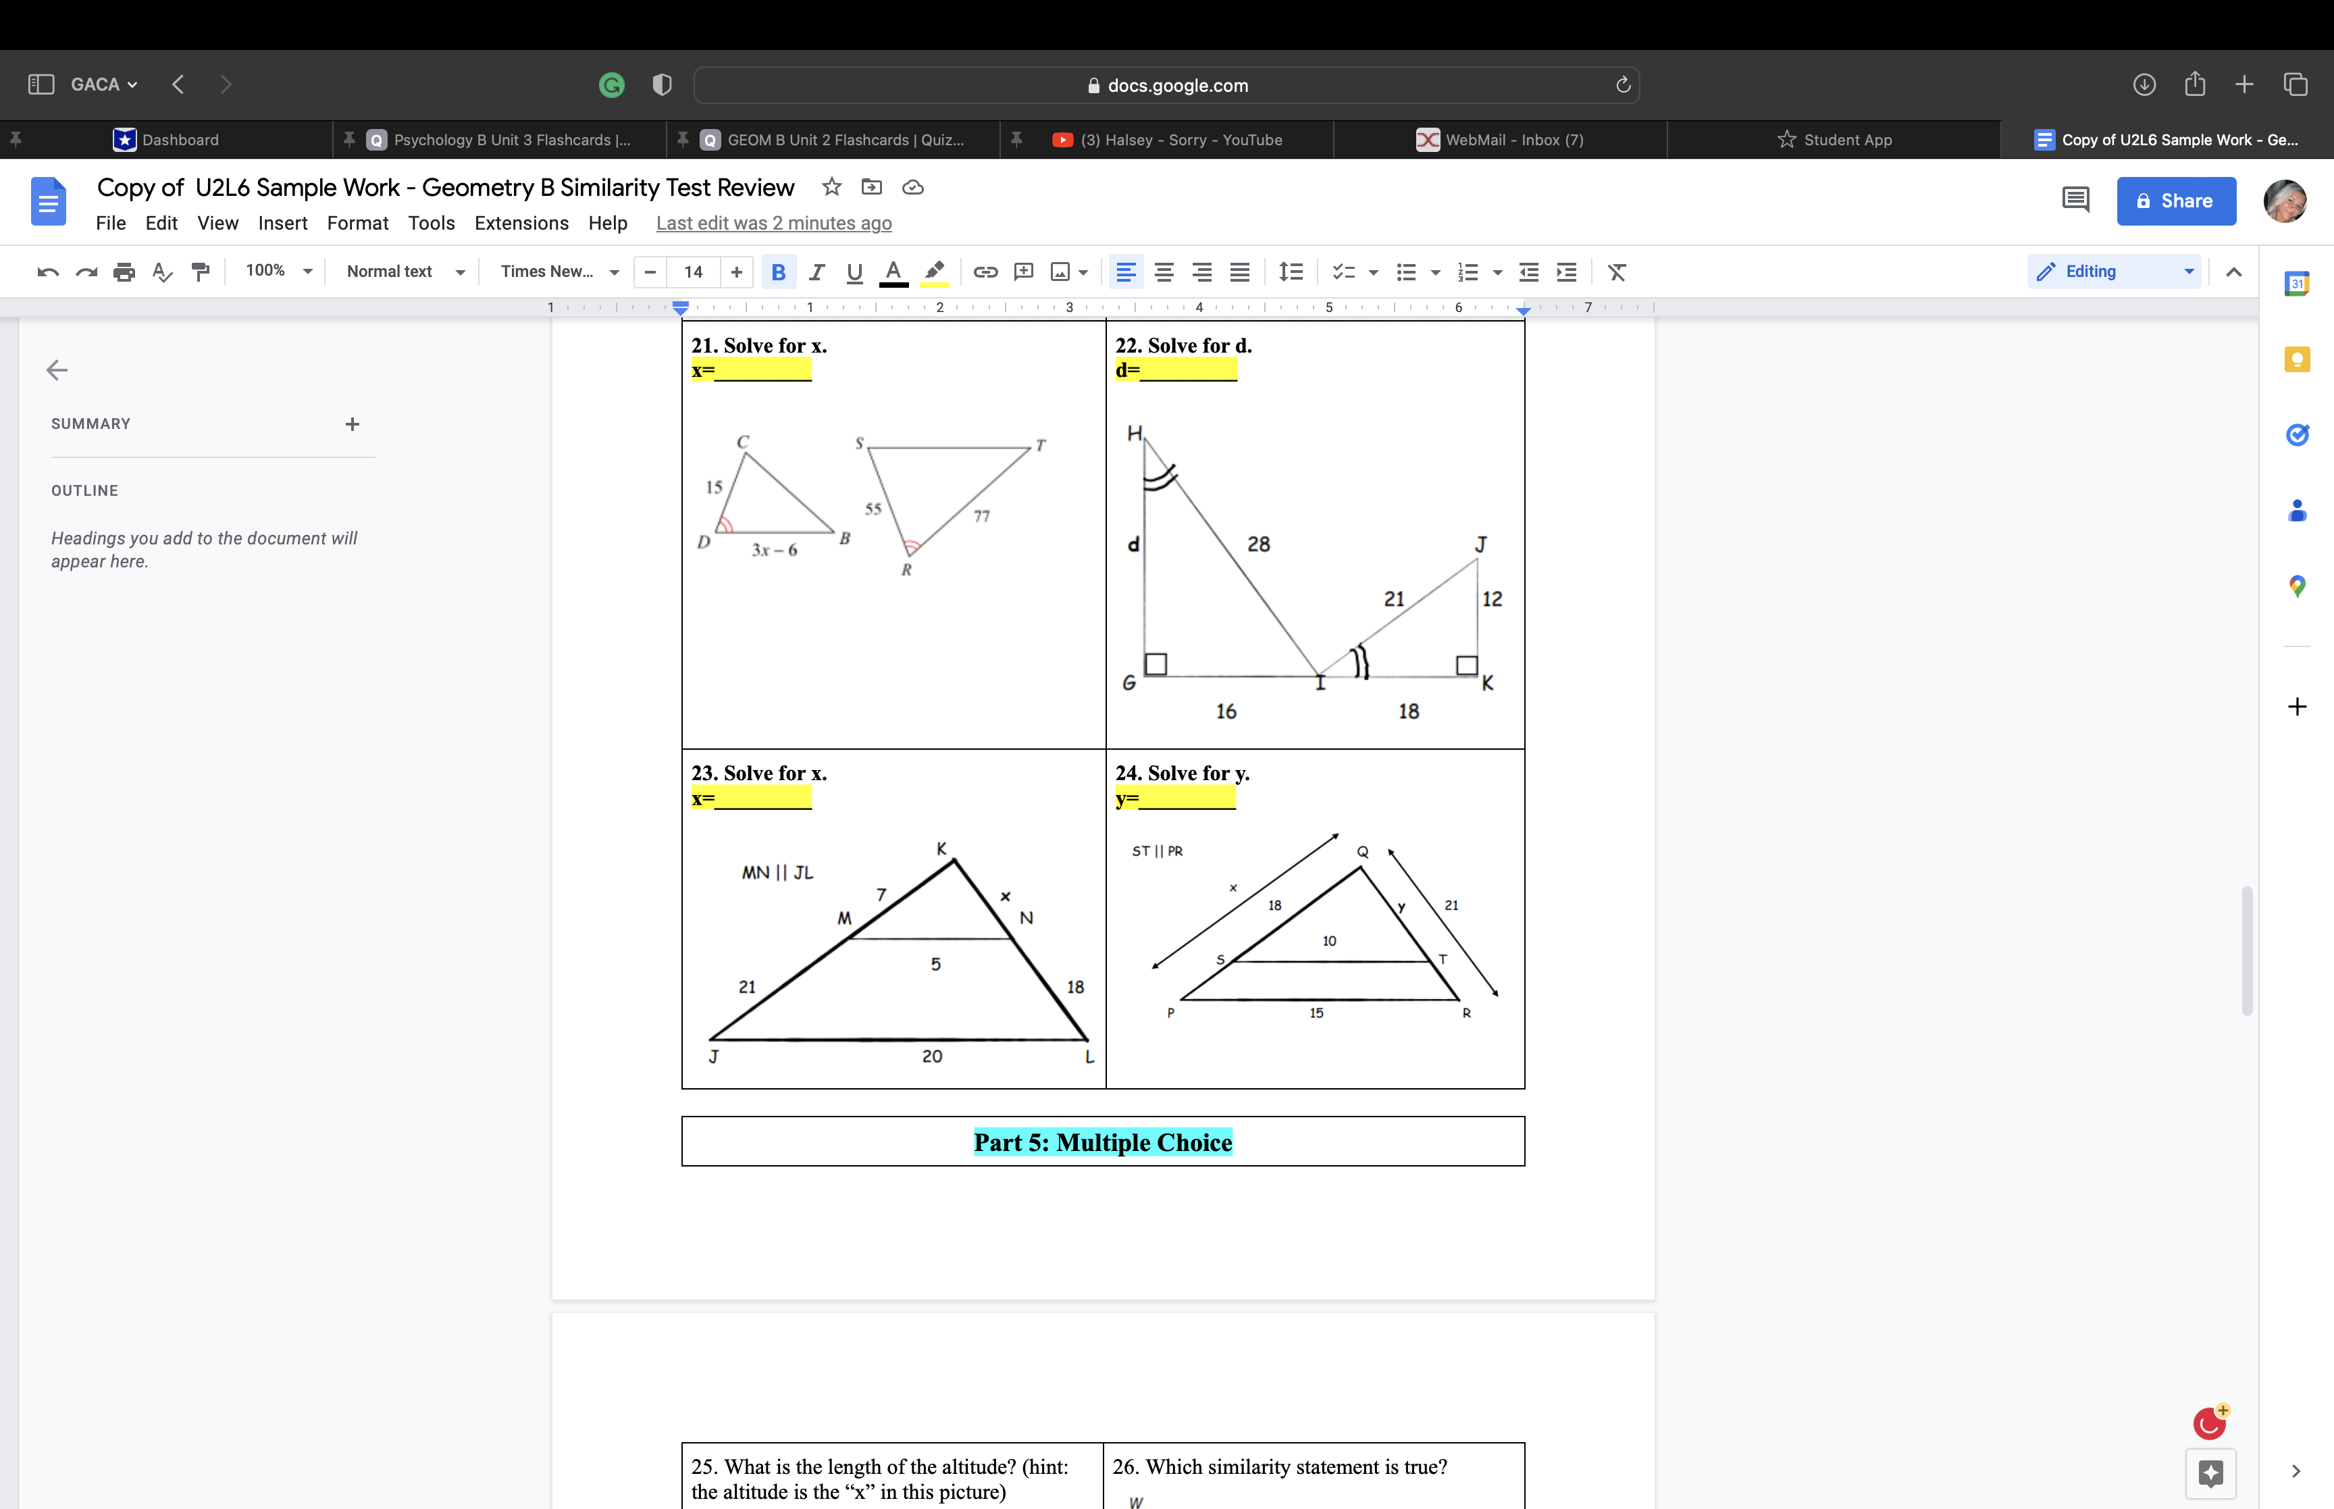Toggle bold formatting
Viewport: 2334px width, 1509px height.
[779, 272]
